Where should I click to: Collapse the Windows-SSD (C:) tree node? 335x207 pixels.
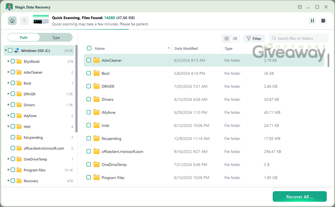pyautogui.click(x=6, y=50)
